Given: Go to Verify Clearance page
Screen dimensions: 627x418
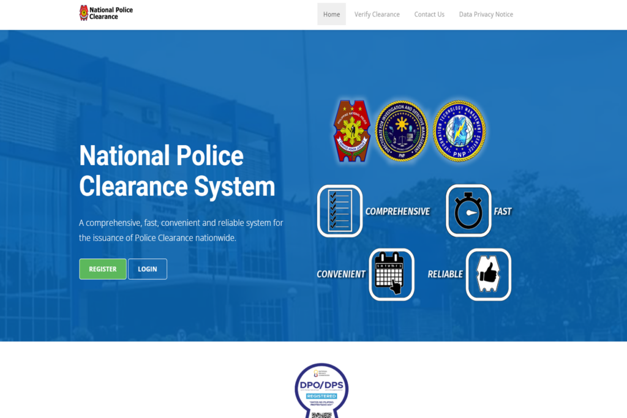Looking at the screenshot, I should click(377, 15).
